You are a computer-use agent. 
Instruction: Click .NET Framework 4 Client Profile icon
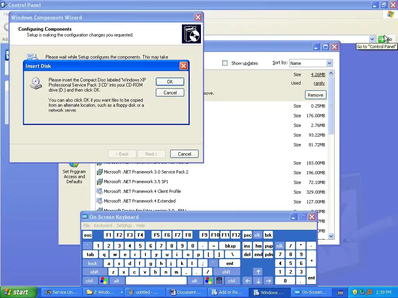99,191
